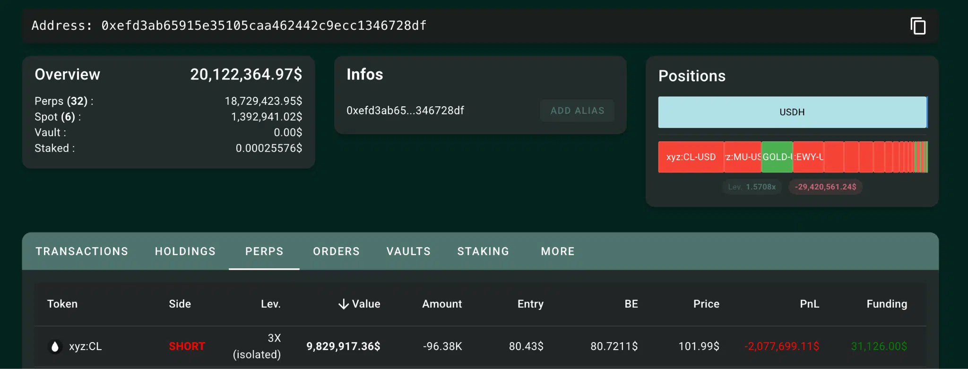This screenshot has height=369, width=968.
Task: Click the Token column header
Action: [62, 304]
